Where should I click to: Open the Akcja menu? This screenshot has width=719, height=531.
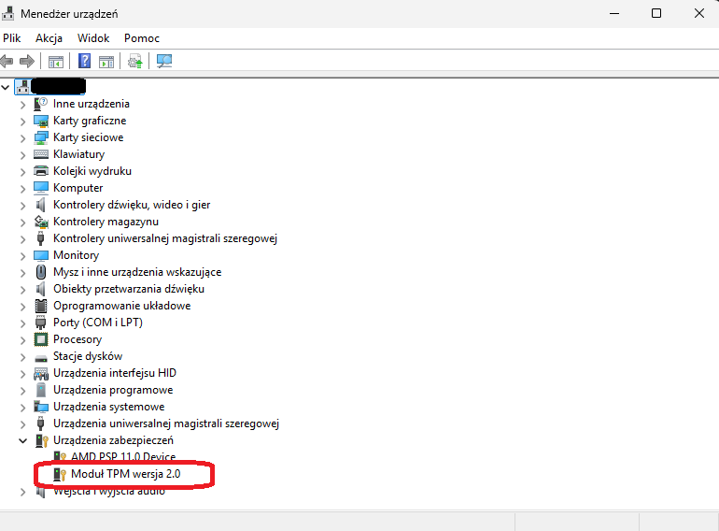(x=49, y=38)
